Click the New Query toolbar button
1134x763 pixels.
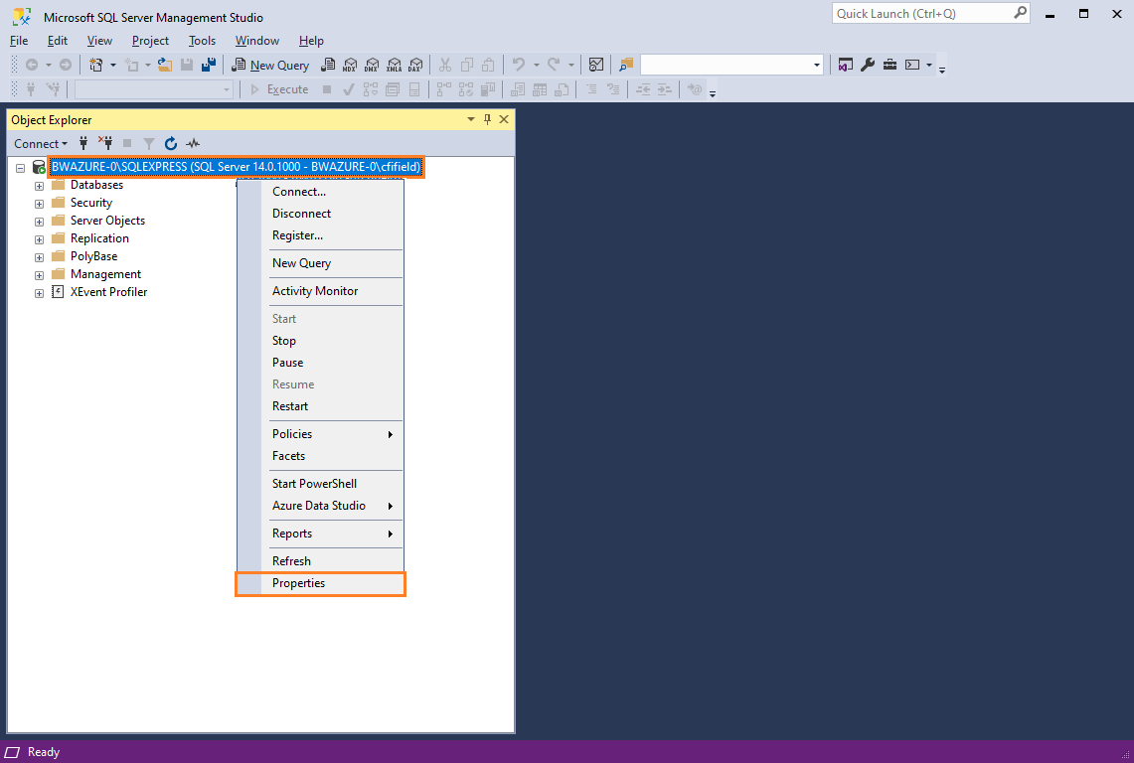[x=270, y=64]
